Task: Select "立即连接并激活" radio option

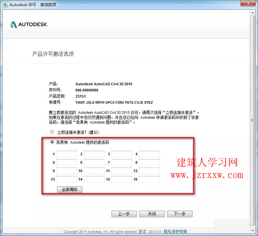Action: click(x=52, y=132)
